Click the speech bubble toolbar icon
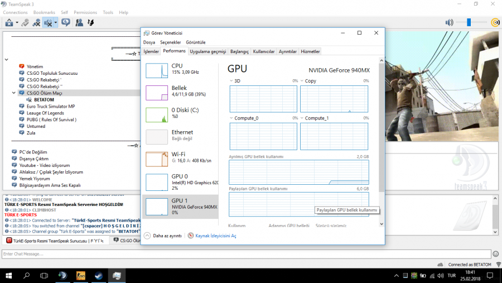The image size is (502, 283). 66,22
